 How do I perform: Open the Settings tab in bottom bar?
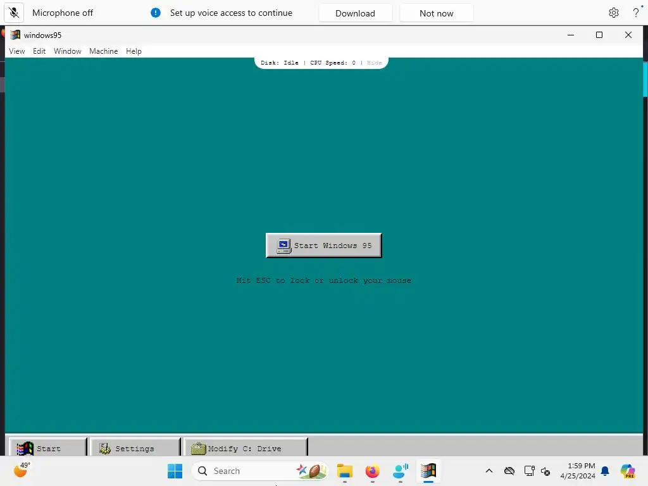pos(135,447)
